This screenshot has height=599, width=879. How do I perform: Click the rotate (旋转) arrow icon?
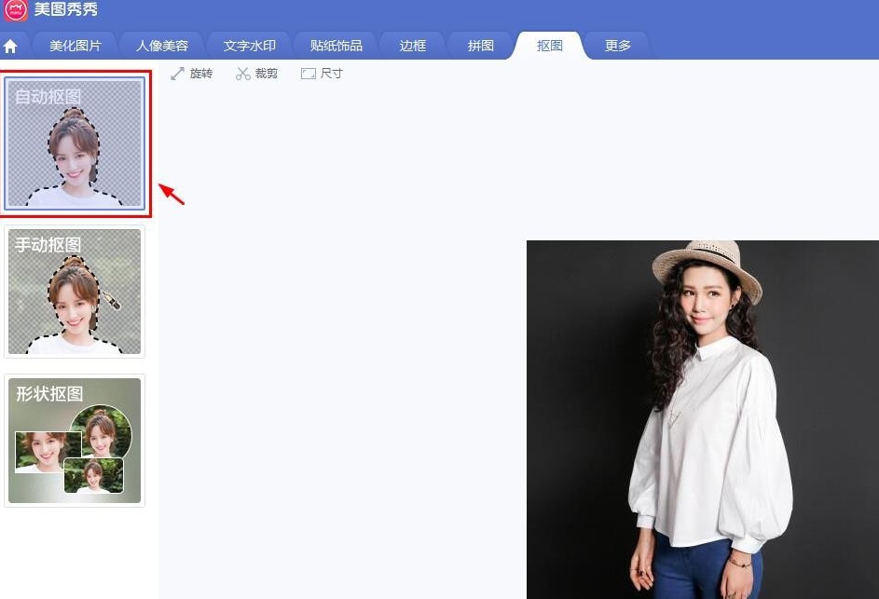coord(177,74)
